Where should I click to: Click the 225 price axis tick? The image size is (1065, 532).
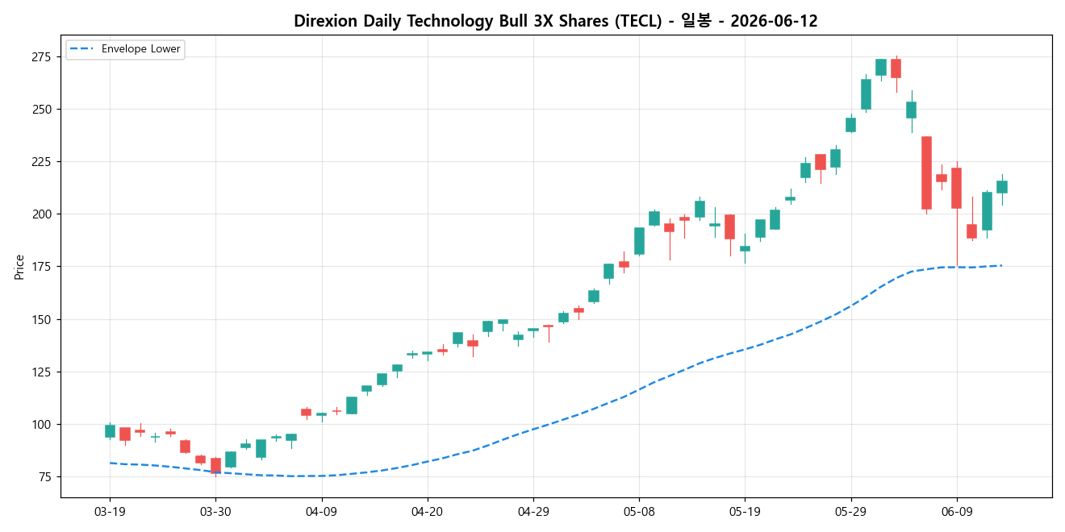pos(41,161)
